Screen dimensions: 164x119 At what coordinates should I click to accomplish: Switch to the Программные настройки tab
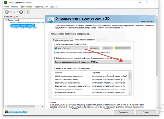[85, 40]
